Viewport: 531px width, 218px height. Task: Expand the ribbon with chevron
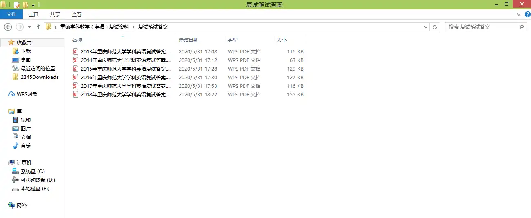(x=519, y=14)
